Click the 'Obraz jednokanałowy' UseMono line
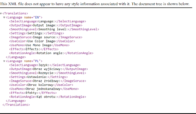Screen dimensions: 196x114 pos(43,89)
